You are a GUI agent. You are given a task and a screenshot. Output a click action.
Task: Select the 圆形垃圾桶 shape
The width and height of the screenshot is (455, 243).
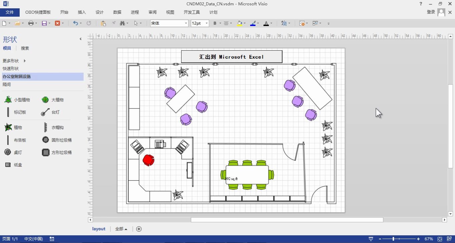(57, 140)
